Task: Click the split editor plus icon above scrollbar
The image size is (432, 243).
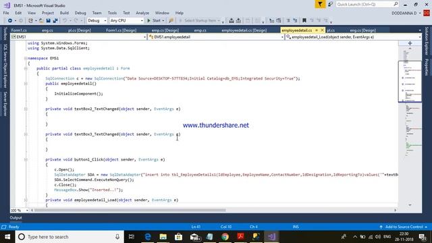Action: [410, 43]
